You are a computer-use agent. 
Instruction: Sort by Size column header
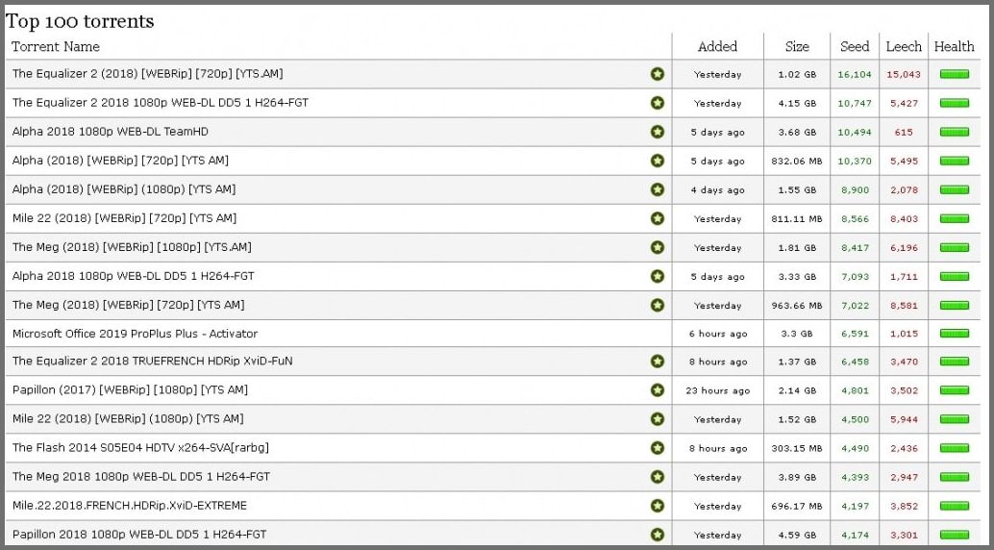click(x=797, y=46)
